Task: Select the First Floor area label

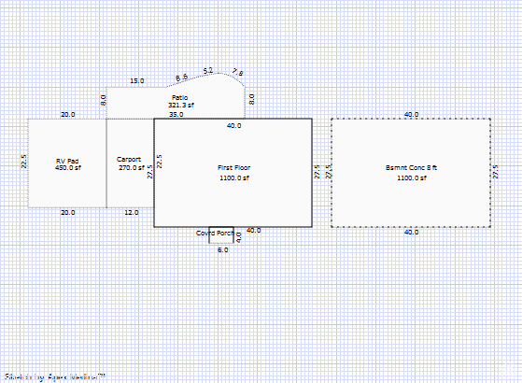Action: (x=234, y=167)
